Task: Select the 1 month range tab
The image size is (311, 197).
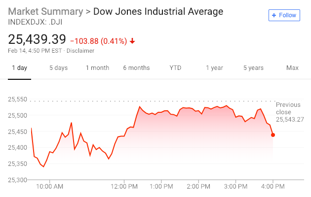Action: pyautogui.click(x=97, y=68)
